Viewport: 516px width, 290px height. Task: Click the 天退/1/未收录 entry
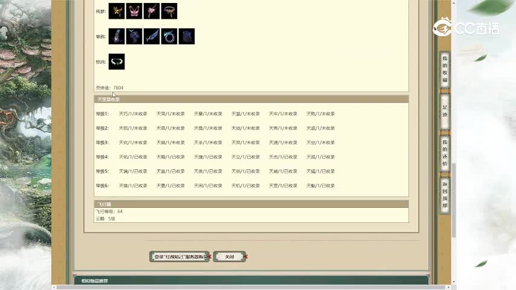point(320,128)
